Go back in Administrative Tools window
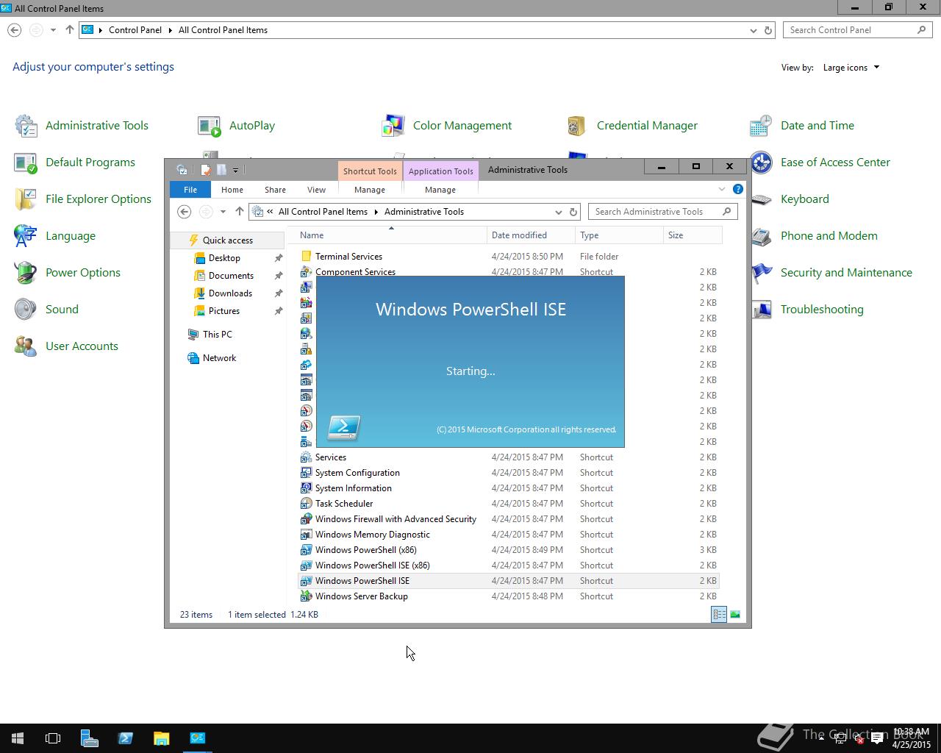Image resolution: width=941 pixels, height=753 pixels. tap(185, 212)
